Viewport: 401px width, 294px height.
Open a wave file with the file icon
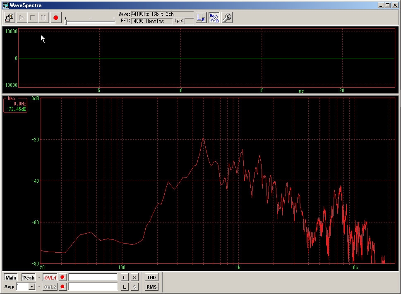coord(10,18)
